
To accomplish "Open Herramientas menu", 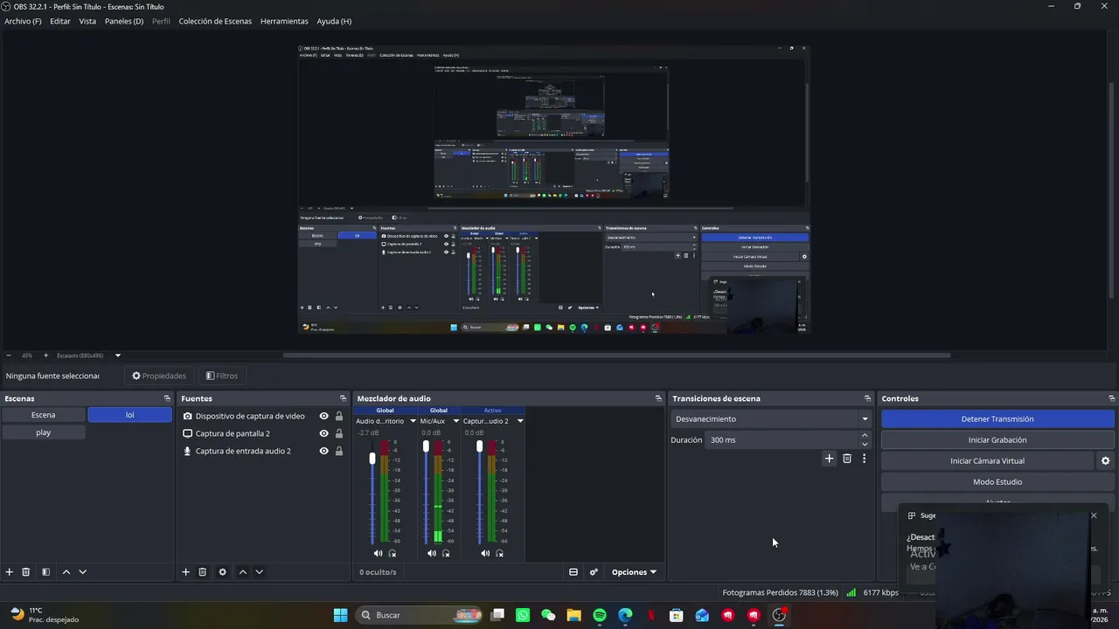I will (x=284, y=21).
